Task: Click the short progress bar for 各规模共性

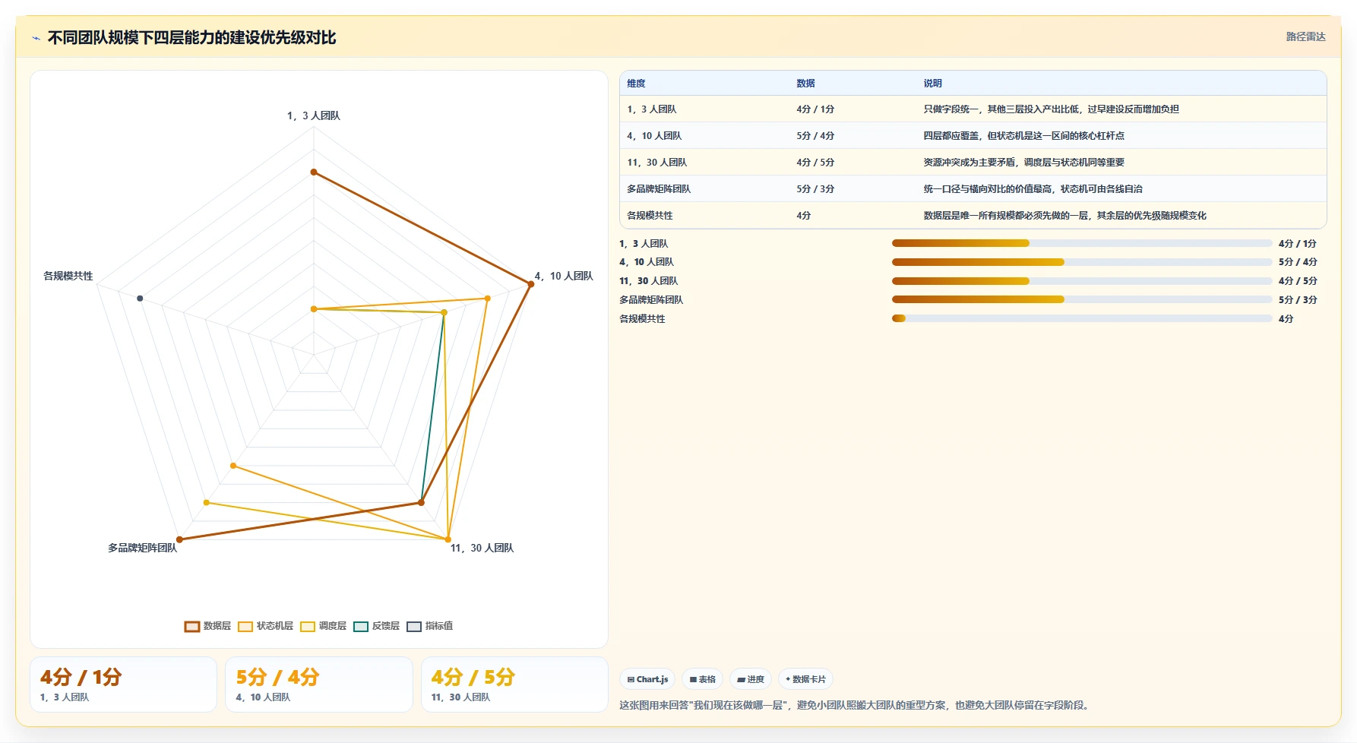Action: pos(1082,318)
